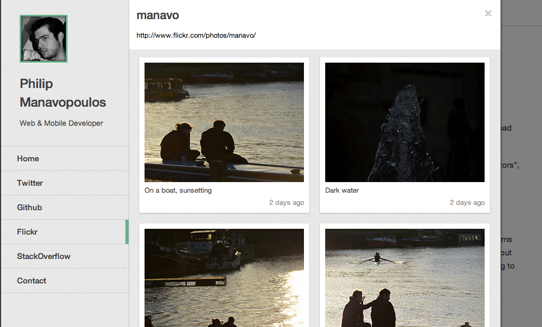Open the 'On a boat, sunsetting' photo
The width and height of the screenshot is (542, 327).
pos(224,122)
